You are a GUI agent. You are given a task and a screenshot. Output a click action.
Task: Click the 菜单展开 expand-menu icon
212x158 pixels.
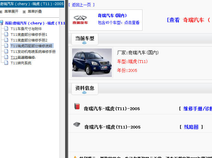point(1,12)
